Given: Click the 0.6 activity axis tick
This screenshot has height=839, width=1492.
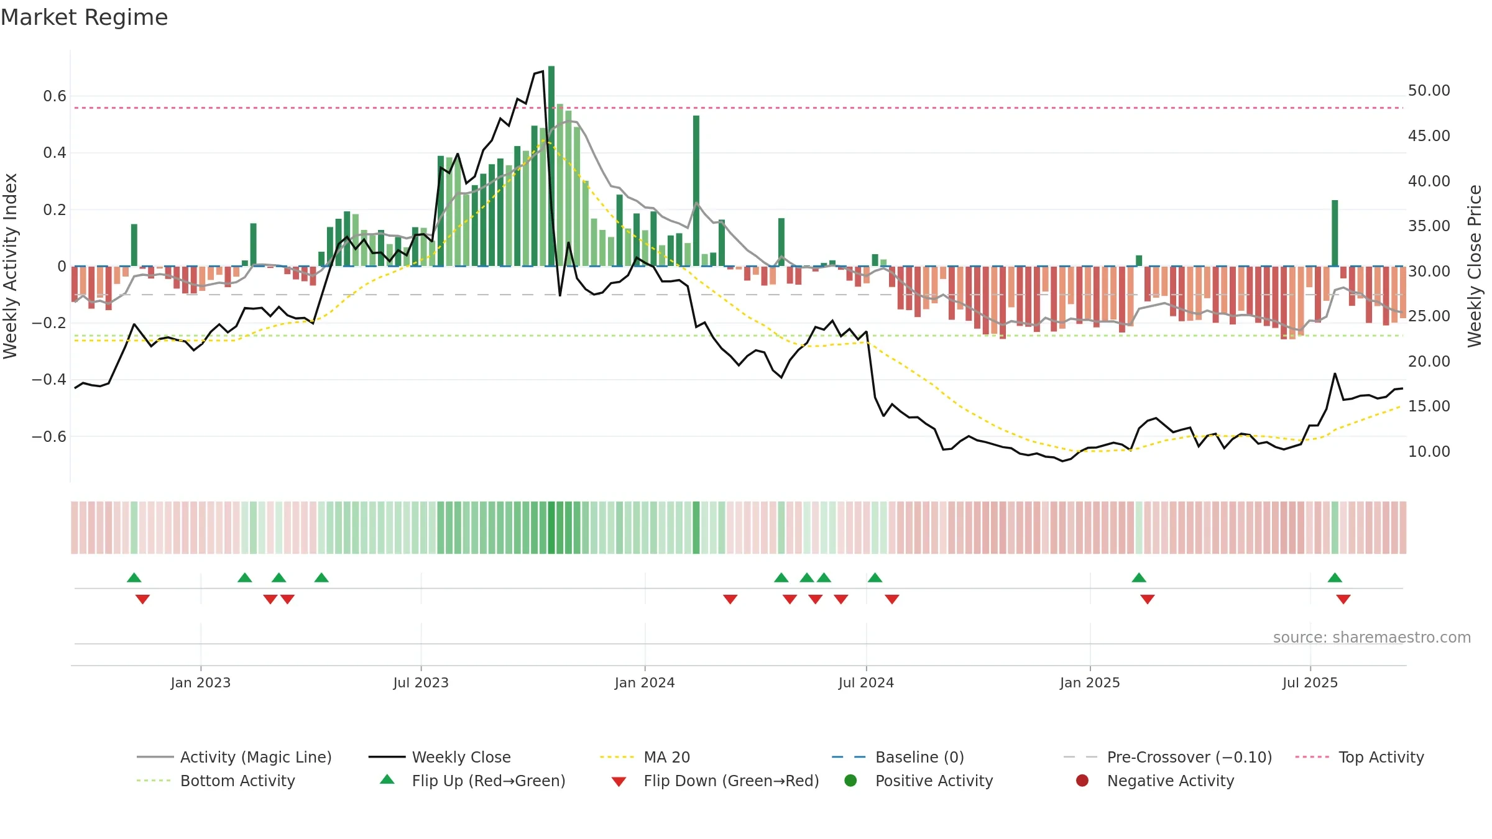Looking at the screenshot, I should pos(55,96).
